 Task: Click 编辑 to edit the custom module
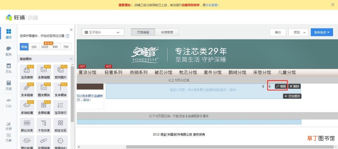tap(281, 87)
